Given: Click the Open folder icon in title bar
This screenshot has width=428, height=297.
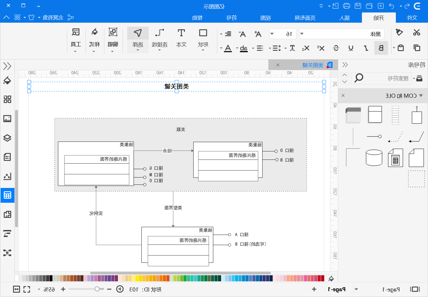Looking at the screenshot, I should point(369,6).
